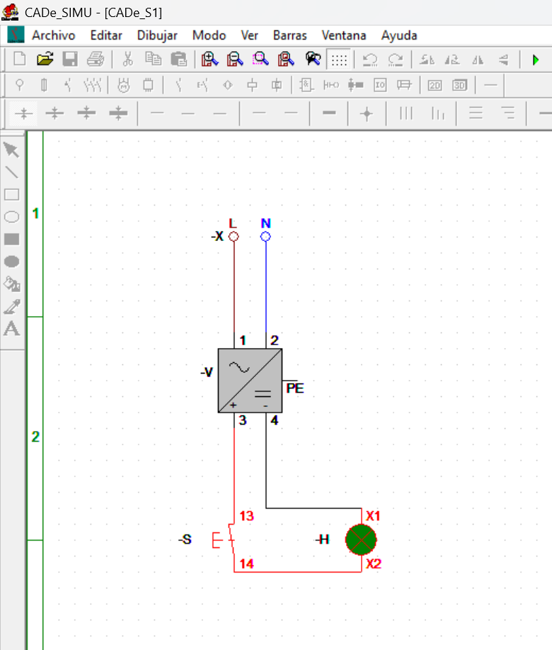Open an existing file with folder icon
Viewport: 552px width, 650px height.
(x=45, y=60)
